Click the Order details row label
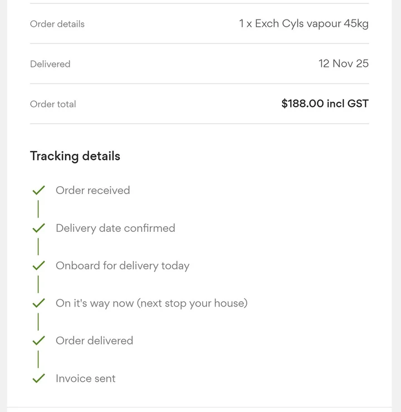The width and height of the screenshot is (401, 412). pyautogui.click(x=57, y=24)
